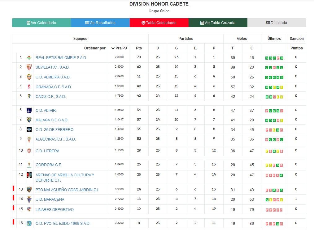This screenshot has width=314, height=231.
Task: Click Linares goals-against value 79
Action: 252,210
